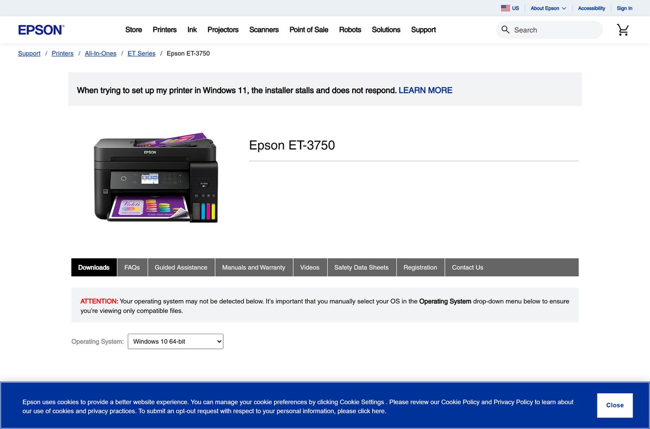Switch to the FAQs tab
Screen dimensions: 650x429
pyautogui.click(x=132, y=267)
